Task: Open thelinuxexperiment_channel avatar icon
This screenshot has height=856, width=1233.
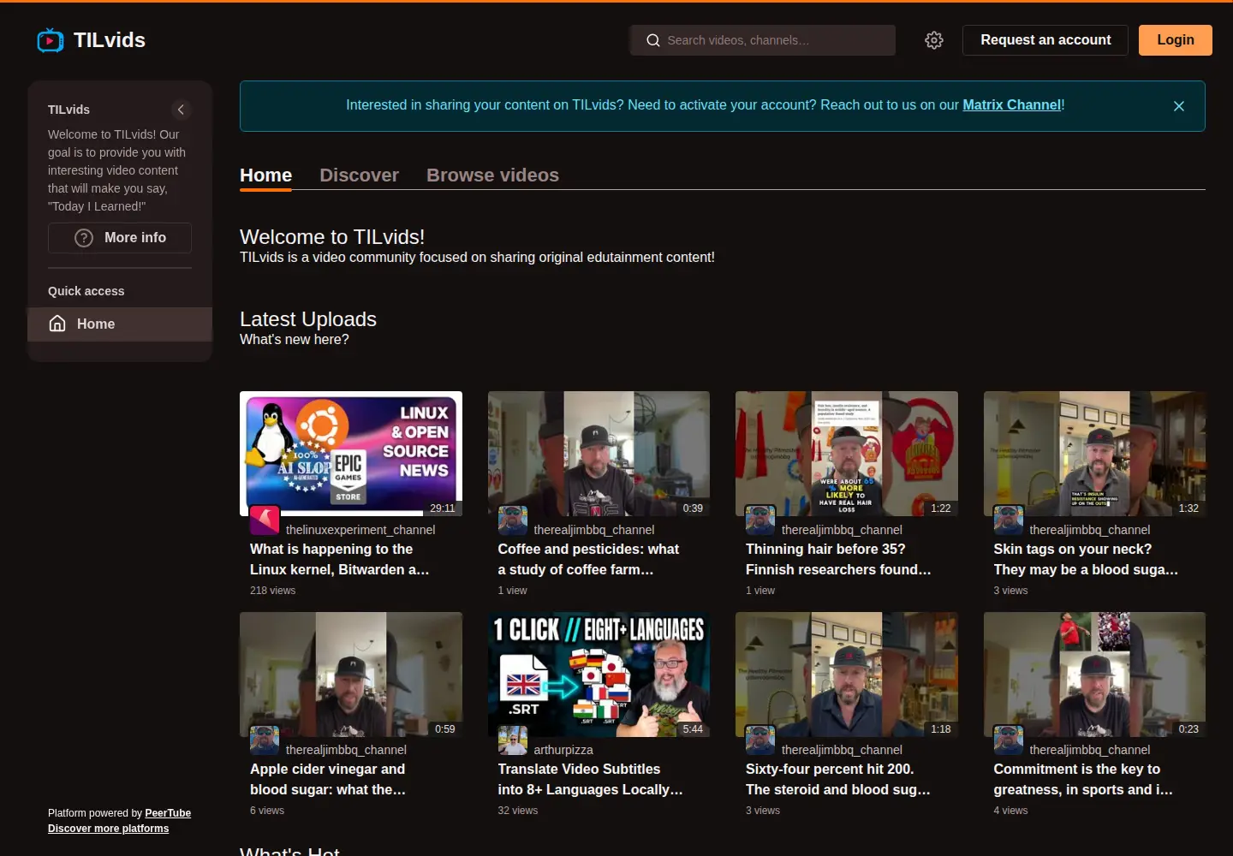Action: tap(265, 520)
